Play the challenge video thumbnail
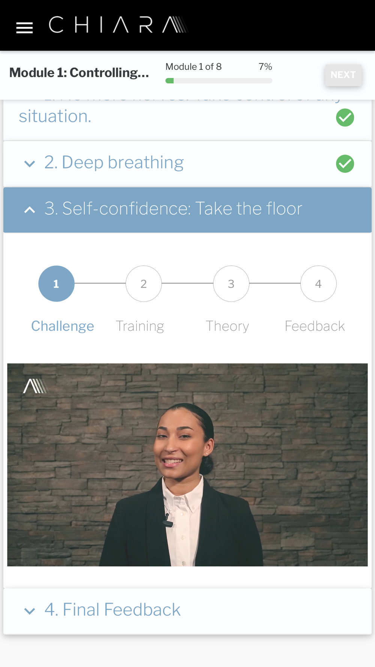Screen dimensions: 375x667 (187, 465)
